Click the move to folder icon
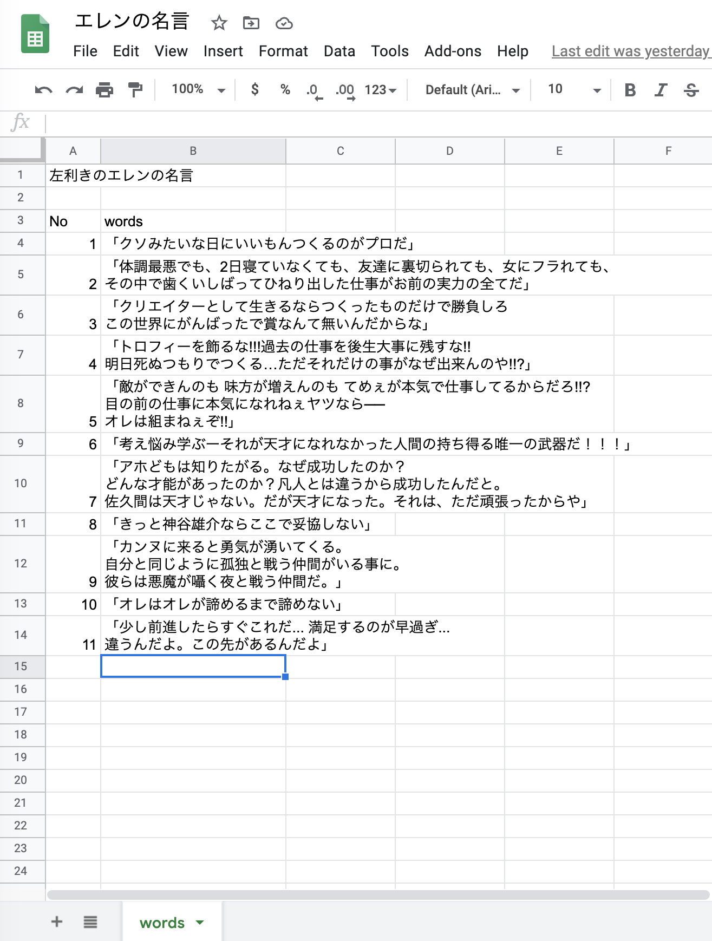The image size is (712, 941). (x=251, y=23)
